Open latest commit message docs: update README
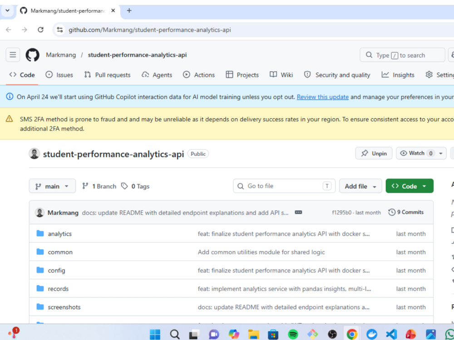 [x=185, y=213]
